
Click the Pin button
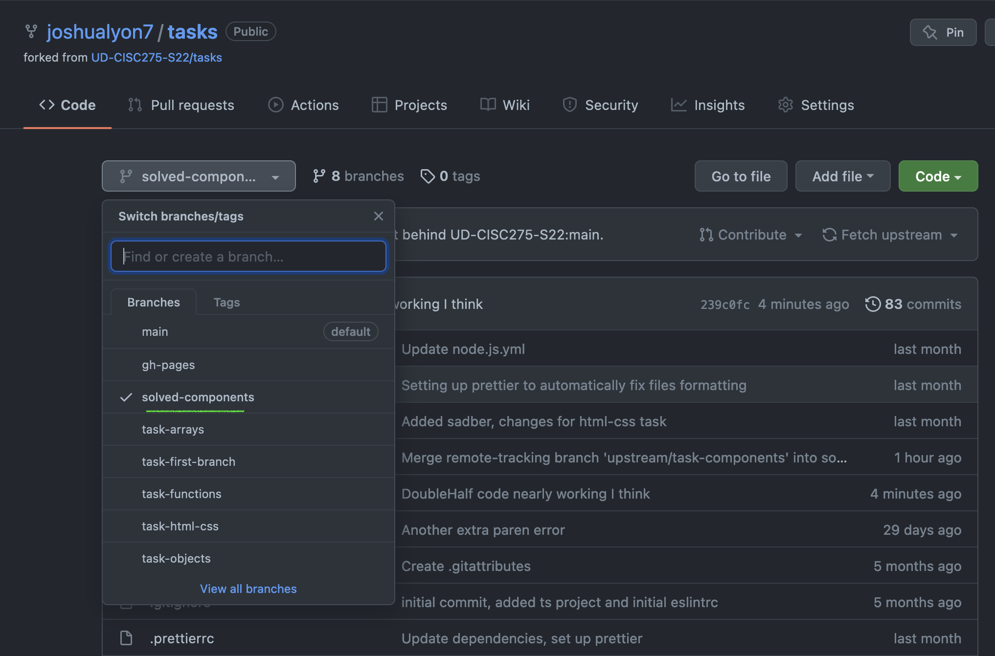(x=943, y=32)
